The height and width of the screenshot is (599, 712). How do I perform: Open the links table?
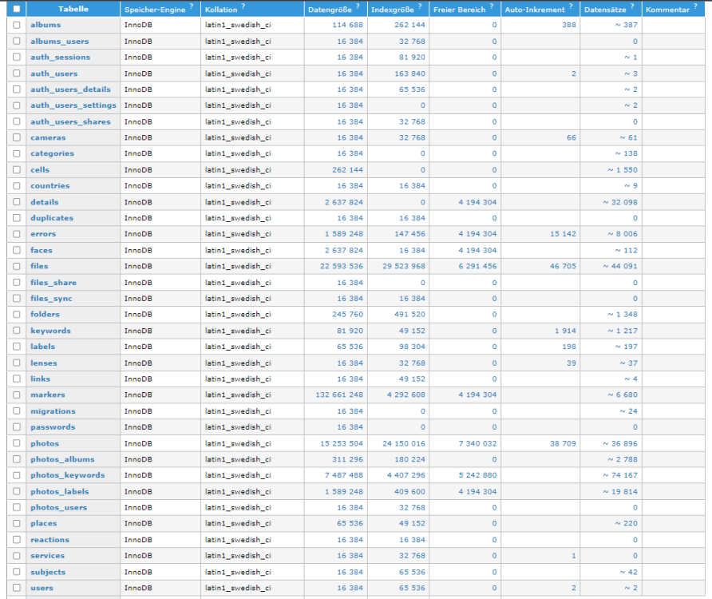tap(41, 379)
